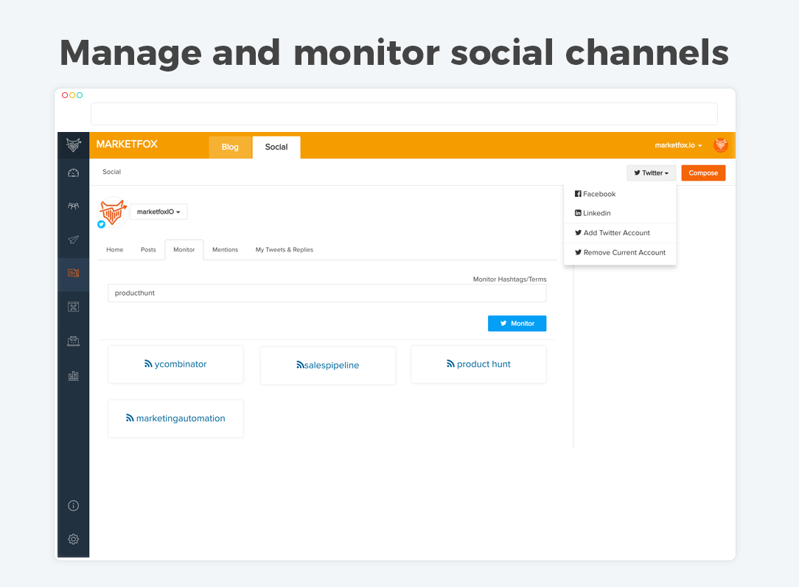This screenshot has width=799, height=587.
Task: Click the red window close dot
Action: [65, 95]
